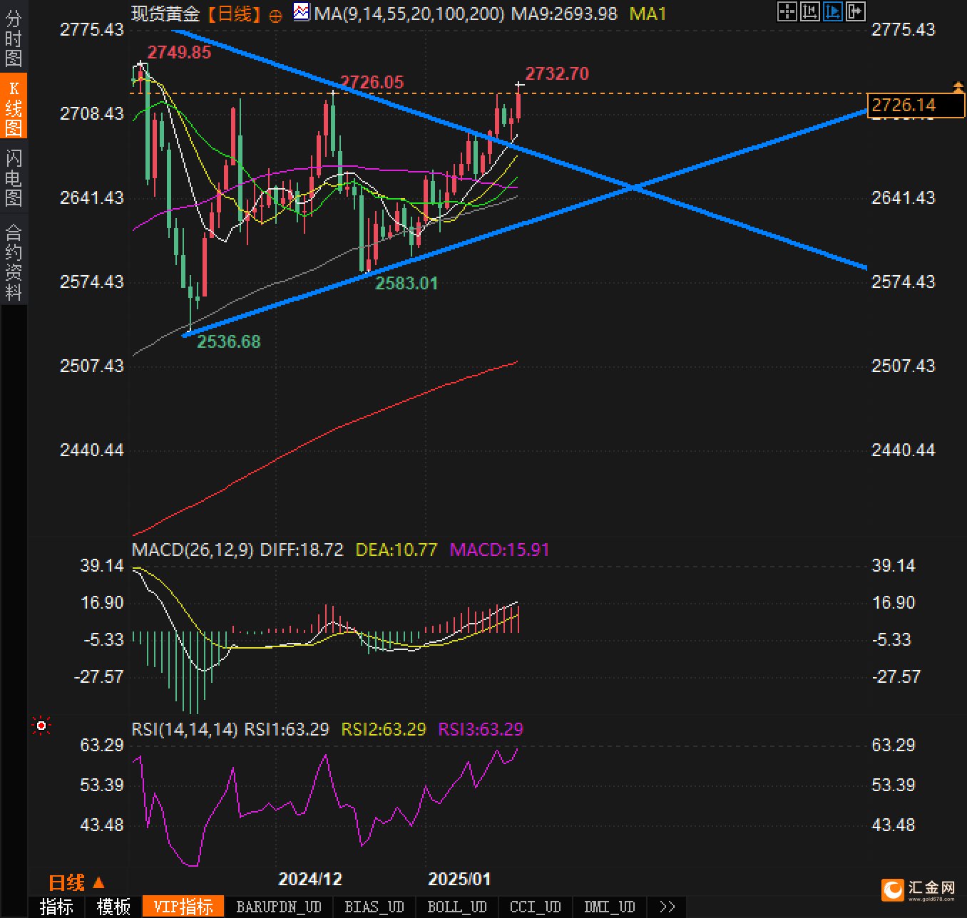Click the 2583.01 low price annotation

406,283
